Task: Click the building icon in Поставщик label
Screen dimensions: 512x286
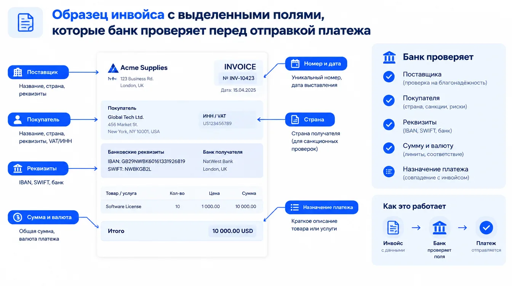Action: pyautogui.click(x=18, y=72)
